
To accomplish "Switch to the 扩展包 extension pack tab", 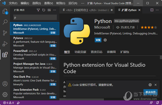I will [x=124, y=52].
